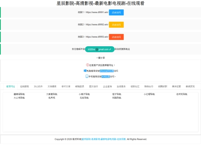Image resolution: width=201 pixels, height=151 pixels.
Task: Open the 大香蕉导航 link
Action: [x=52, y=94]
